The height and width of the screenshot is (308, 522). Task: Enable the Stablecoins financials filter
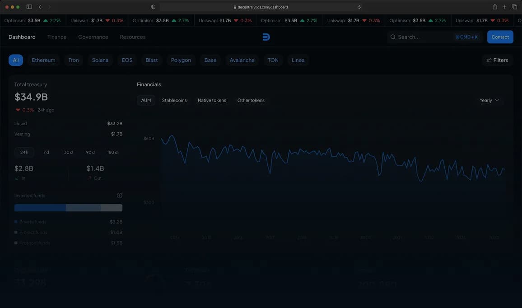pos(174,100)
